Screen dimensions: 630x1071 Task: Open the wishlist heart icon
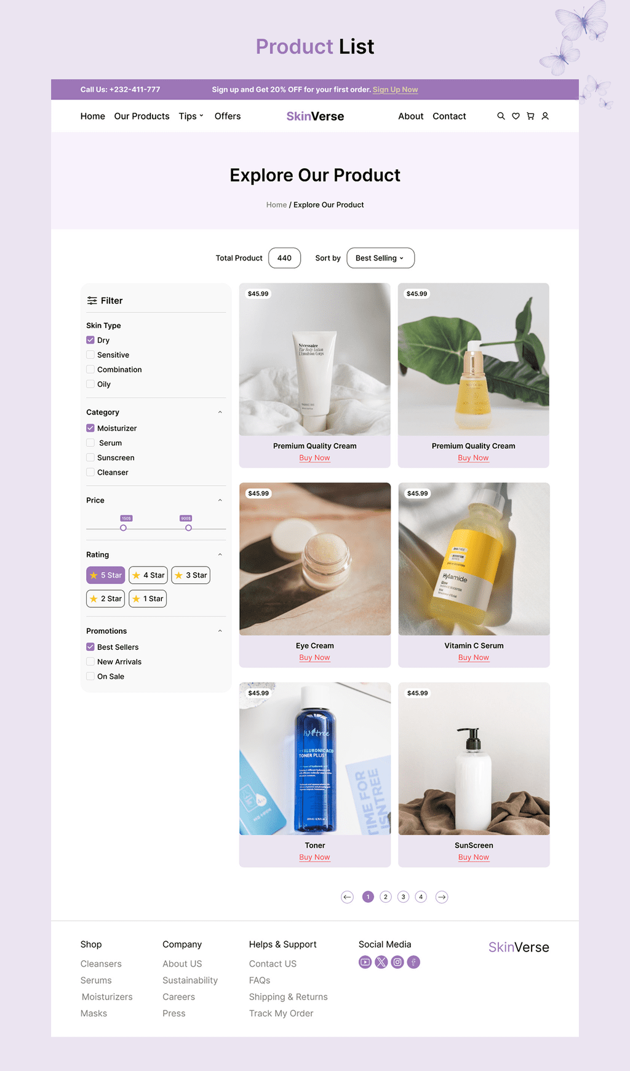[x=516, y=116]
